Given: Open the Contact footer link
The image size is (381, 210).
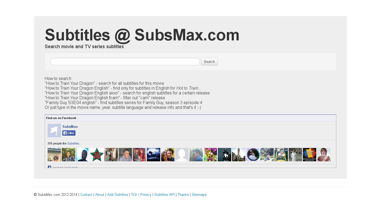Looking at the screenshot, I should coord(86,195).
